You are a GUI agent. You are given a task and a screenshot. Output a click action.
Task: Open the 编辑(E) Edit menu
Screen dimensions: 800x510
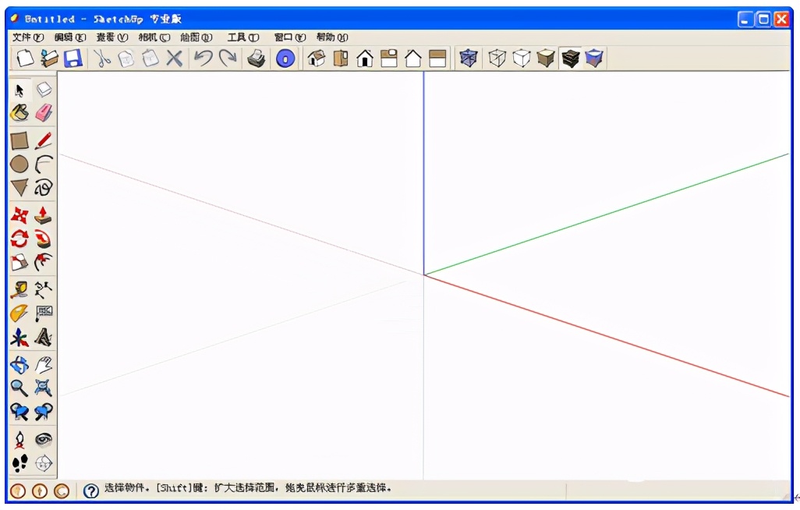coord(70,37)
